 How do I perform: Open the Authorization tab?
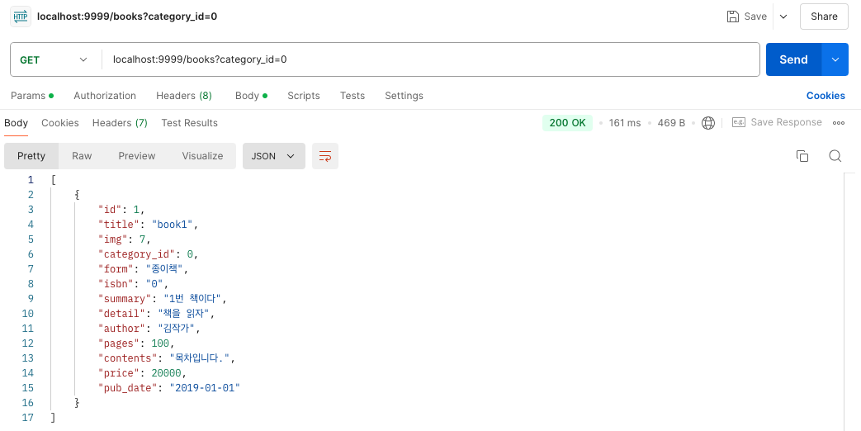click(x=105, y=96)
